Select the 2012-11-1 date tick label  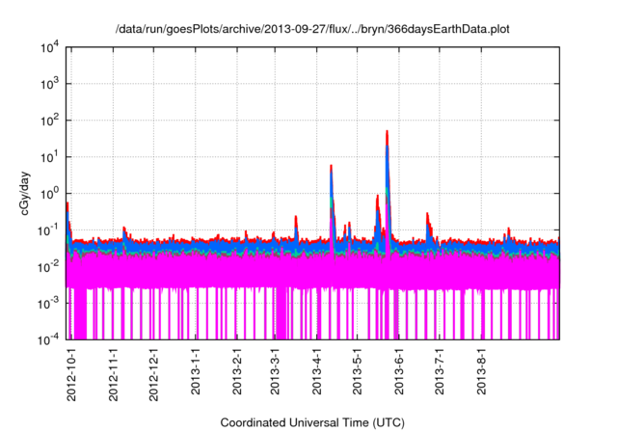(x=113, y=372)
